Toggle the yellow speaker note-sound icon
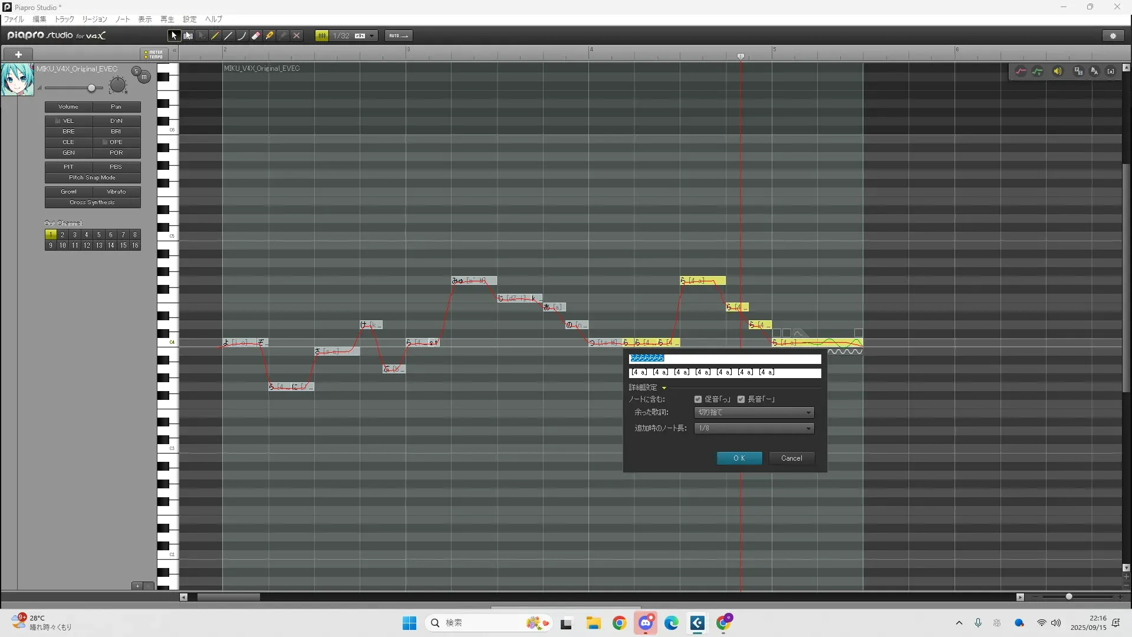 1058,71
